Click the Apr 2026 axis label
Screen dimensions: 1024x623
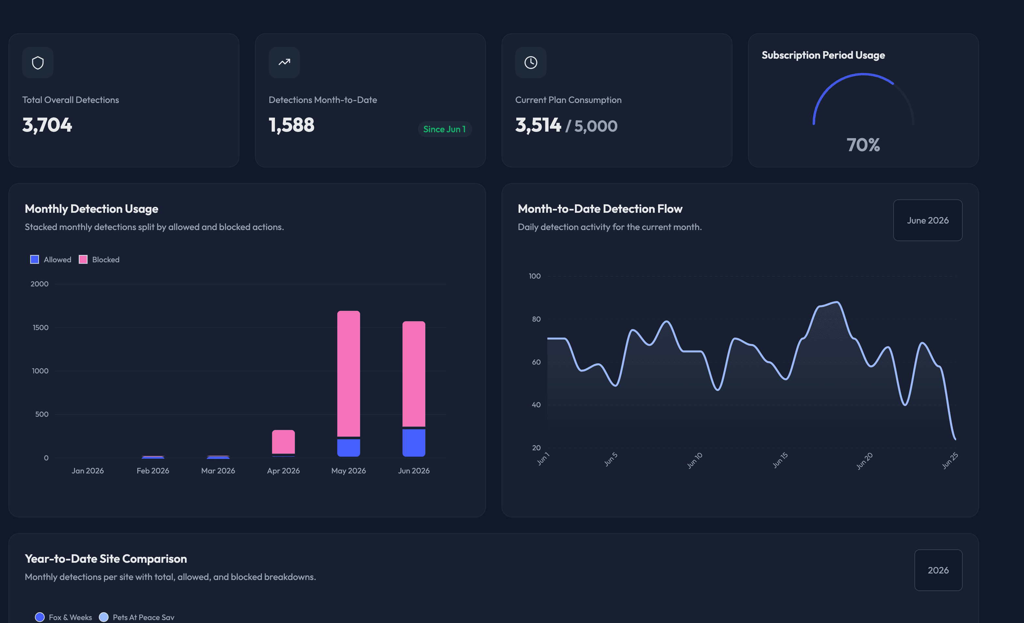tap(283, 471)
